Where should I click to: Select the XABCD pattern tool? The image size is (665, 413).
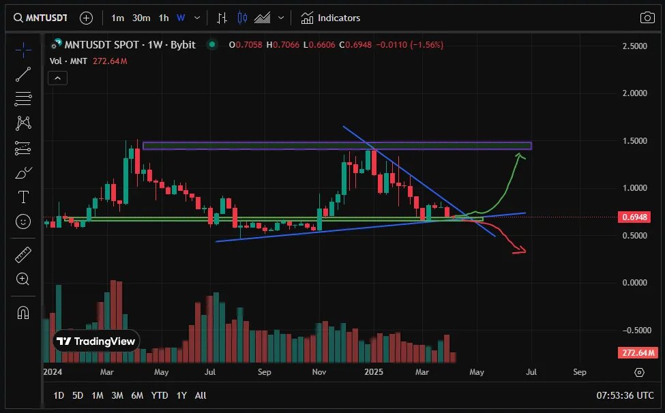[x=23, y=123]
